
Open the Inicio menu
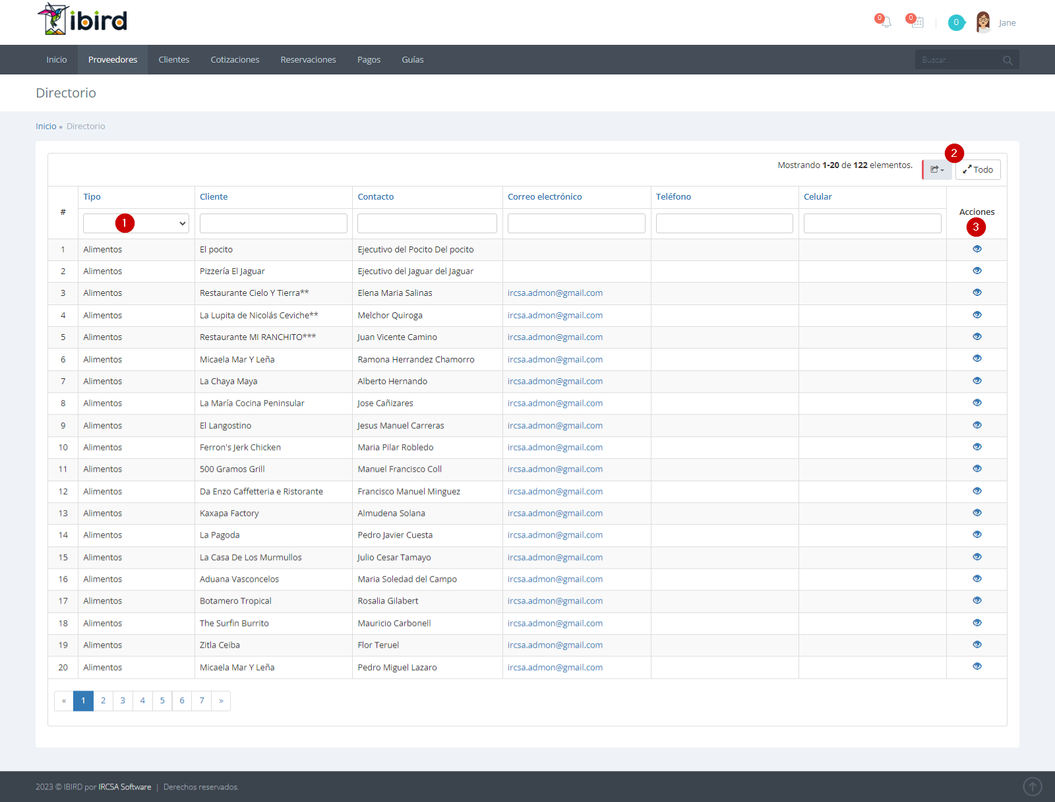57,60
